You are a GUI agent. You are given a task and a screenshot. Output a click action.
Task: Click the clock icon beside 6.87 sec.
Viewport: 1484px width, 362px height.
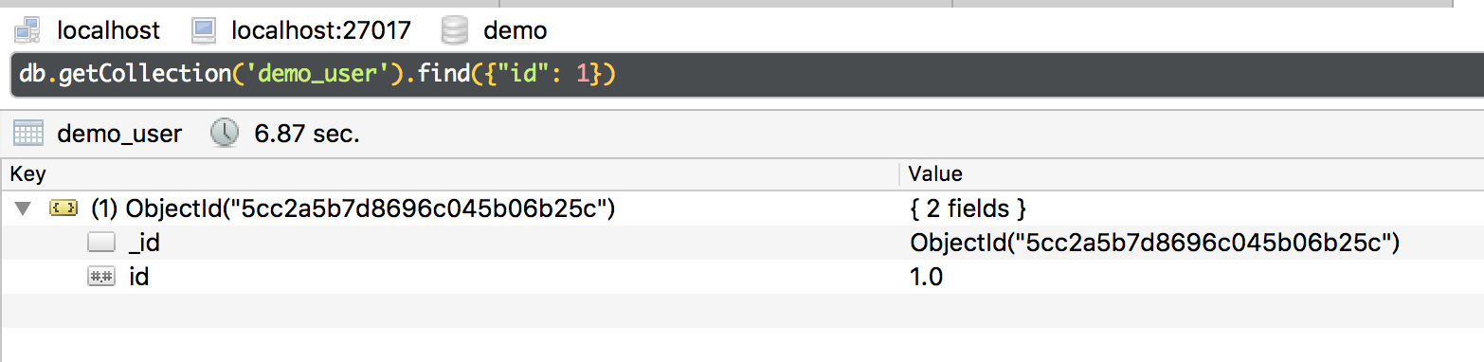[225, 134]
